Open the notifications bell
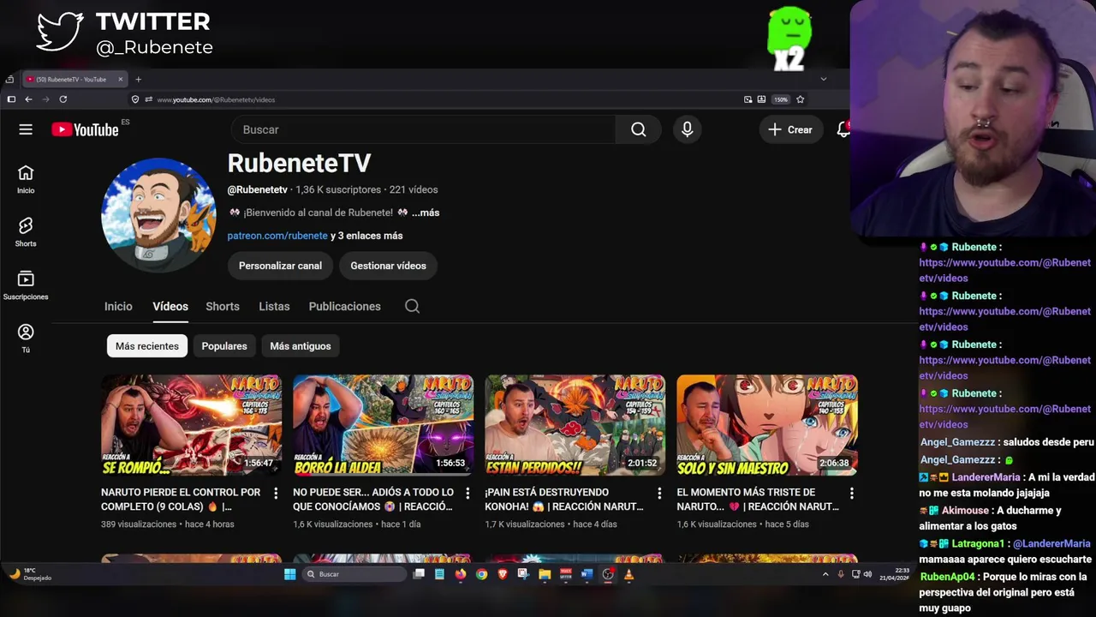Viewport: 1096px width, 617px height. 843,129
